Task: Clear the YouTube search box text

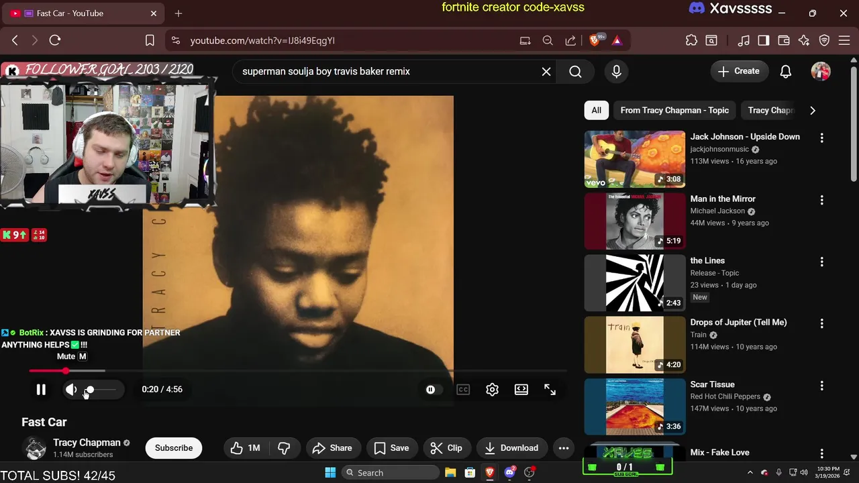Action: (546, 72)
